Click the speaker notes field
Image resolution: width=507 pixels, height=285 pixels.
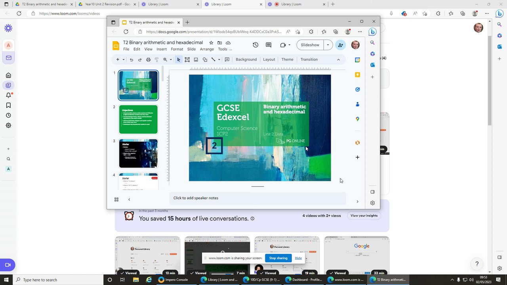(x=257, y=198)
